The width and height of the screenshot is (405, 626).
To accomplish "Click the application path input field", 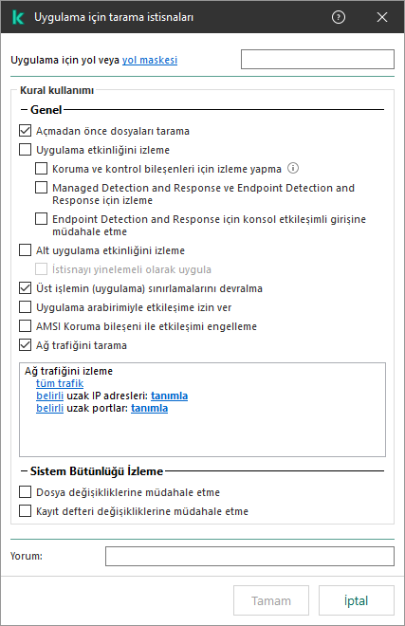I will click(318, 59).
